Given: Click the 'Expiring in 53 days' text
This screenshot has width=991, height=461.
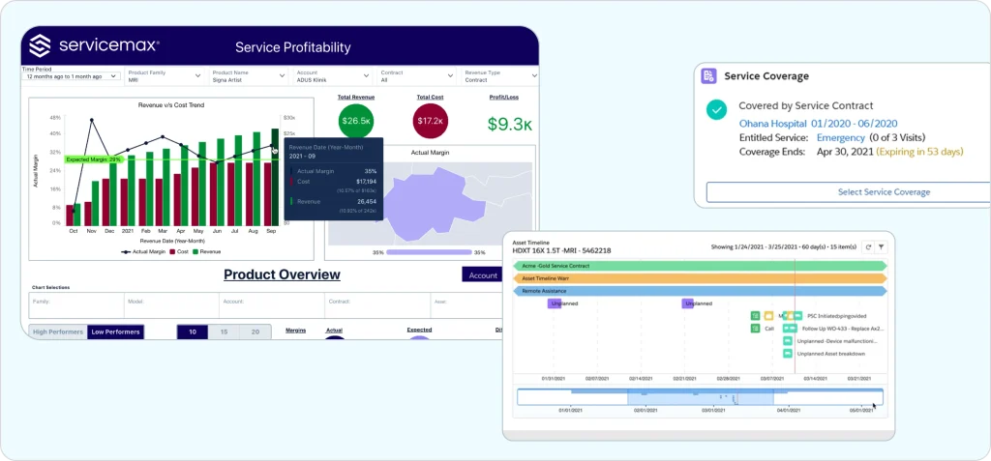Looking at the screenshot, I should point(920,152).
